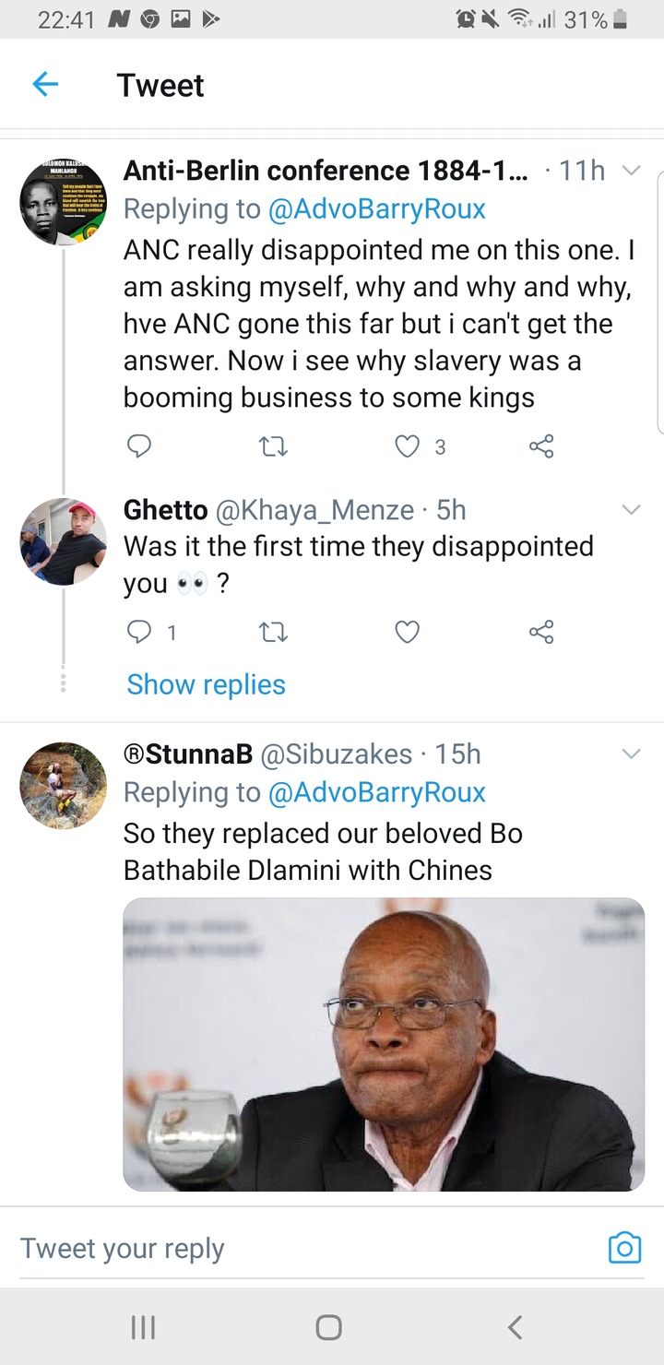
Task: Tap the back arrow next to Tweet
Action: 45,85
